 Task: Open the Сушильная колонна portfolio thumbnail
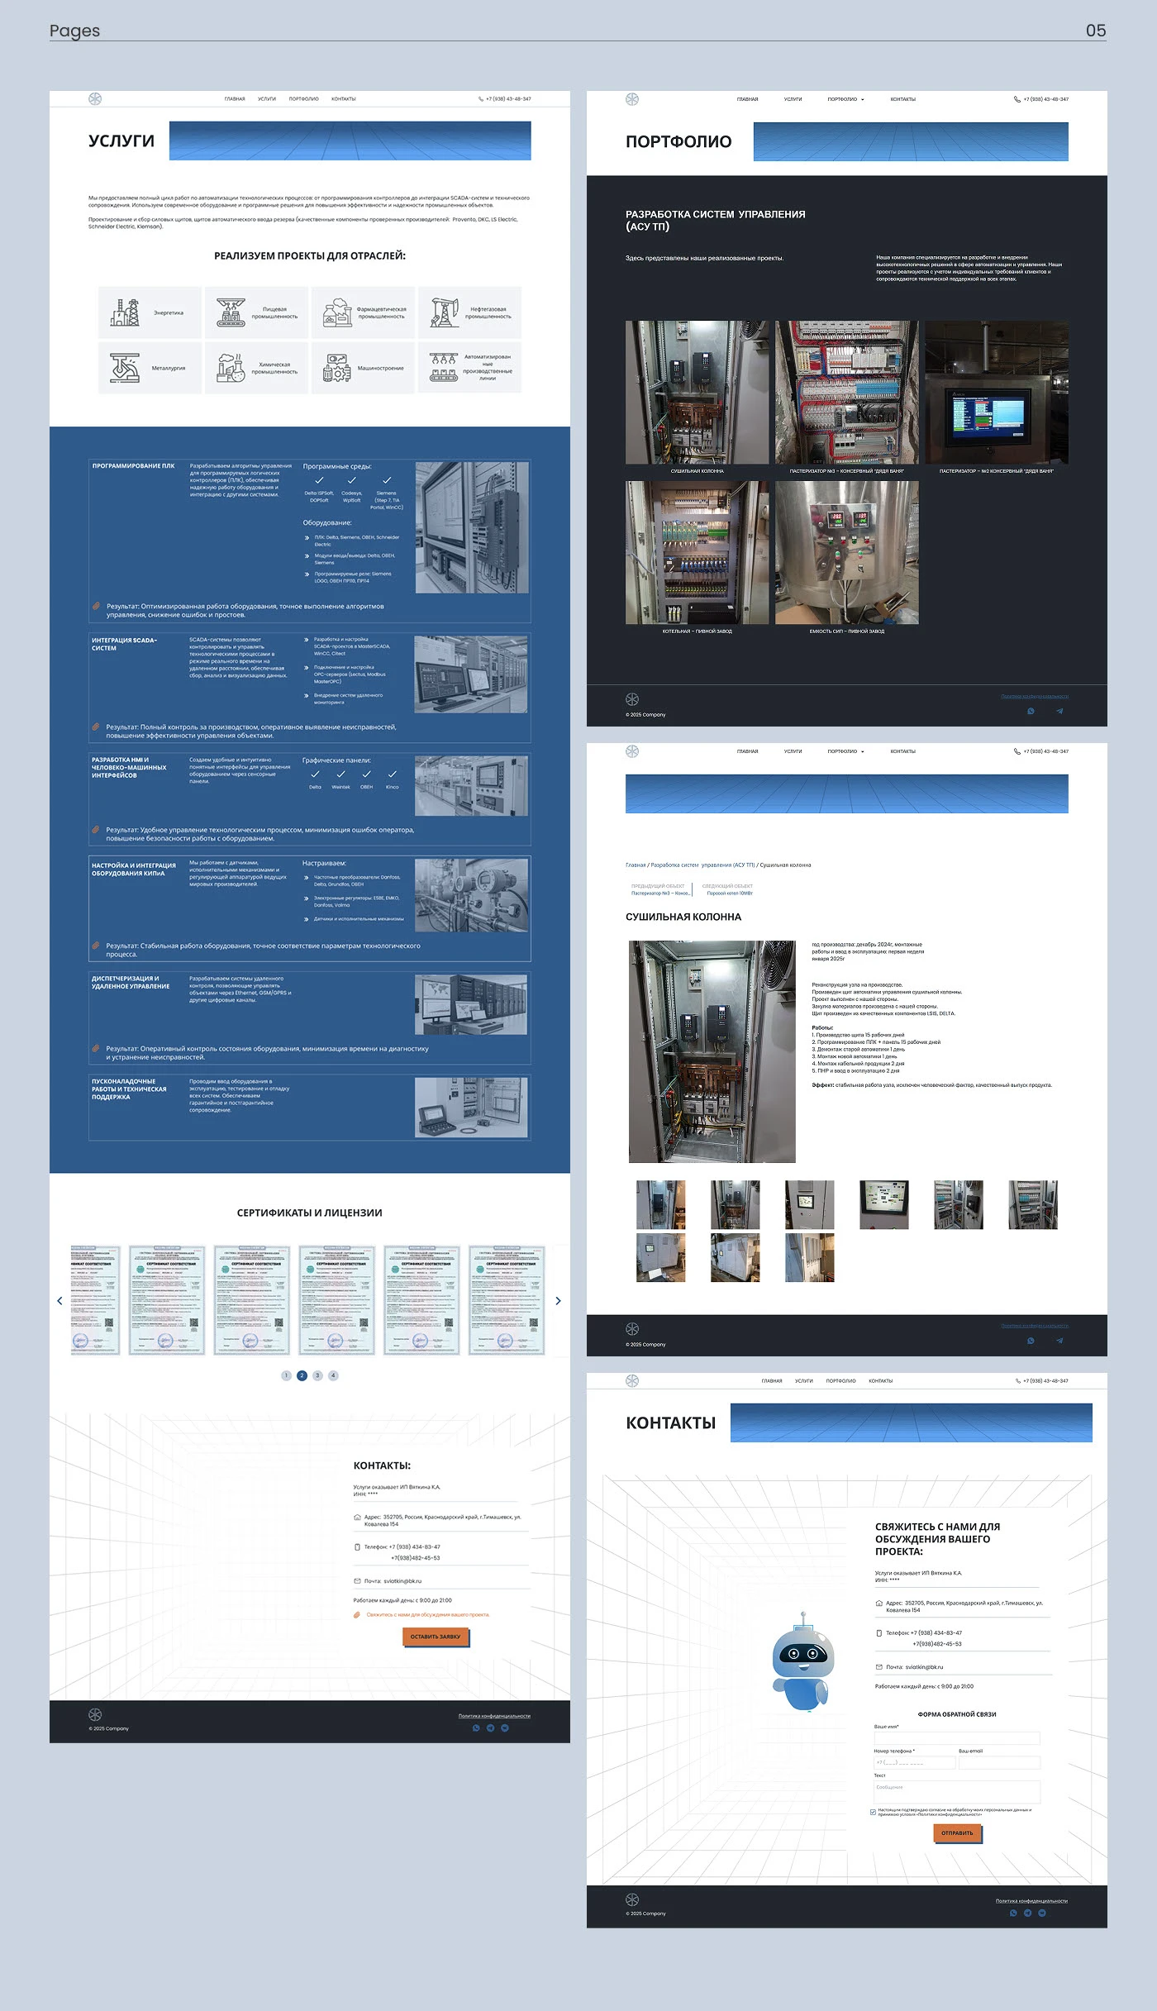697,393
